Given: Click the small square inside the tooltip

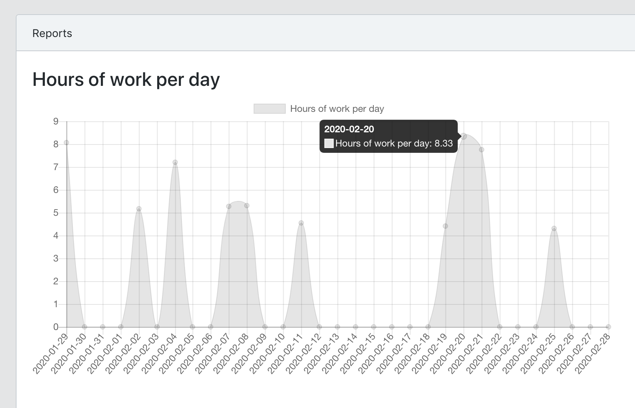Looking at the screenshot, I should tap(329, 143).
